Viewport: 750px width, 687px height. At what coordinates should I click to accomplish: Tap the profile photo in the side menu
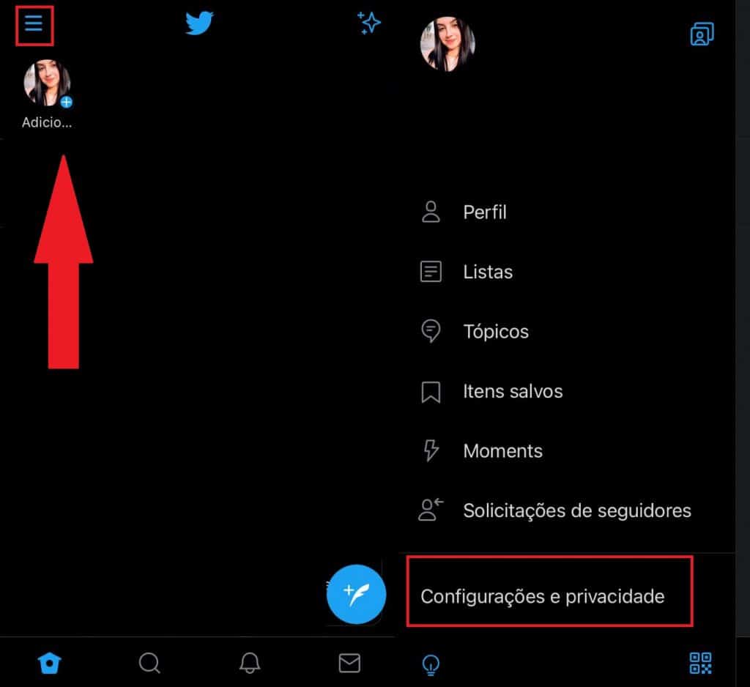click(448, 43)
